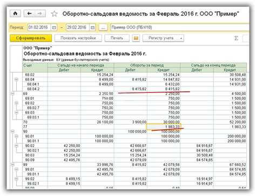256x196 pixels.
Task: Click value 3 900,00 in row 70
Action: point(139,122)
